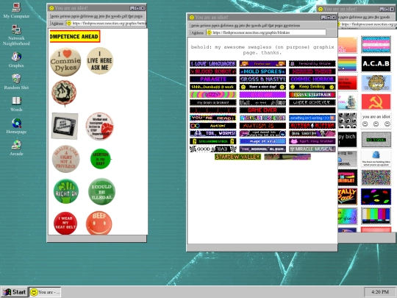Click the "you are an idiot" smiley stamp

click(x=376, y=121)
